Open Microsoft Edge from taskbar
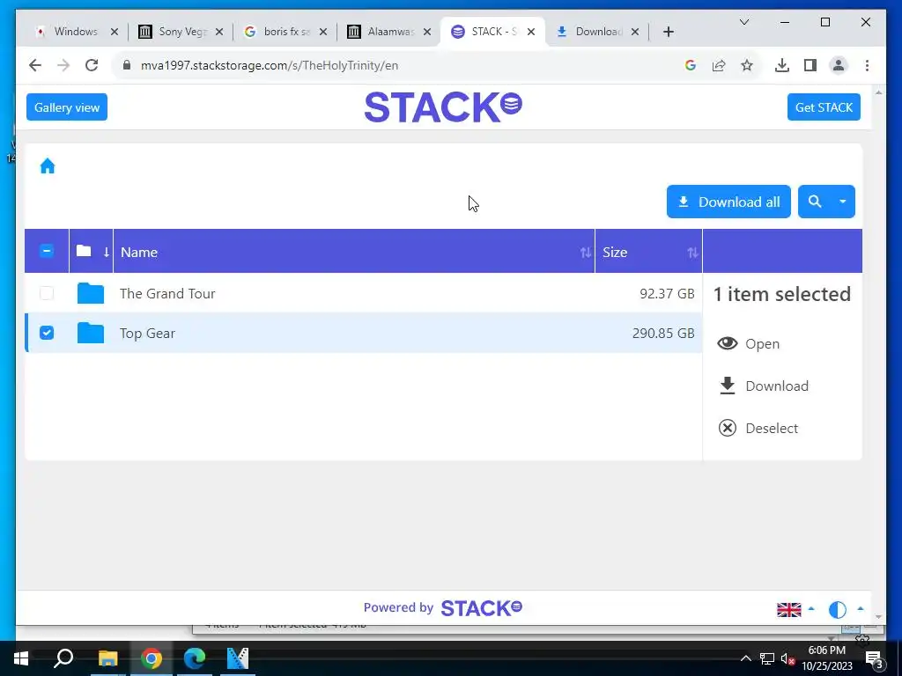 (195, 658)
